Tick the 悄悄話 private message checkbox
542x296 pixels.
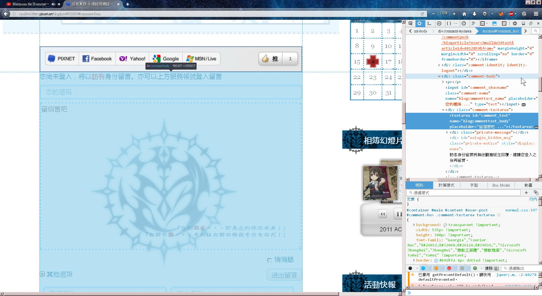[x=269, y=260]
